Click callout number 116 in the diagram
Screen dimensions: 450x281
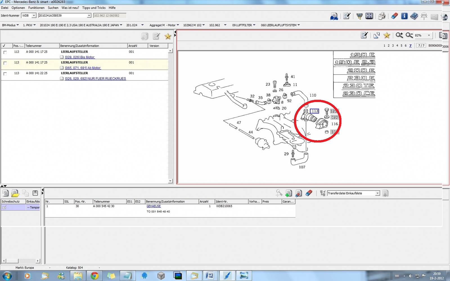(x=335, y=124)
